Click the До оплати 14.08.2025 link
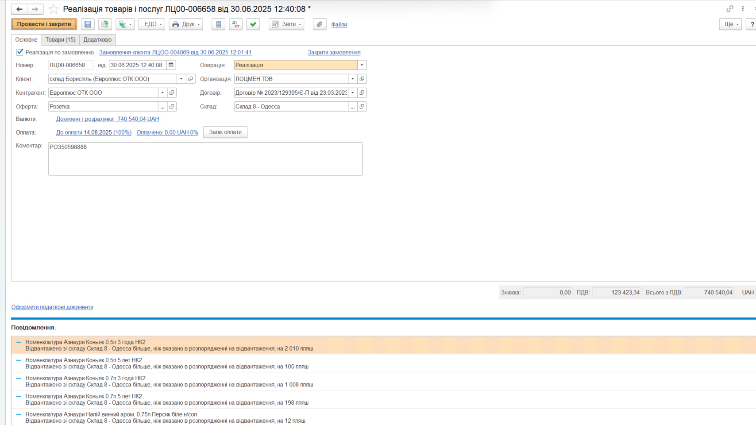The image size is (756, 425). tap(94, 132)
